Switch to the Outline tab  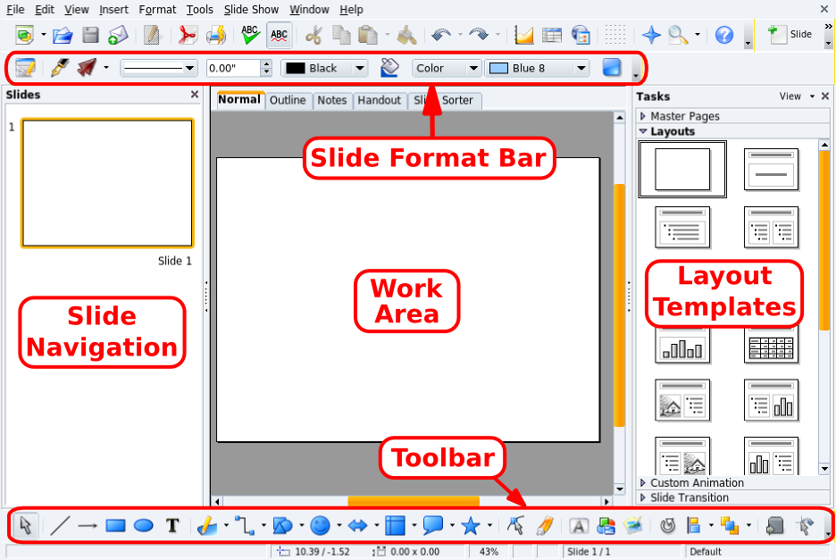coord(288,100)
